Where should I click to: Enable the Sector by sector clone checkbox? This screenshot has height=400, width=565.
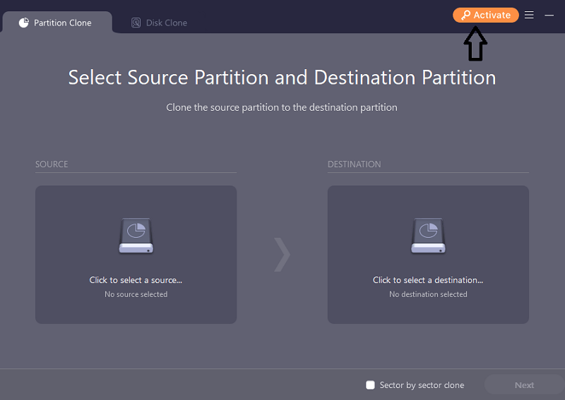coord(370,385)
